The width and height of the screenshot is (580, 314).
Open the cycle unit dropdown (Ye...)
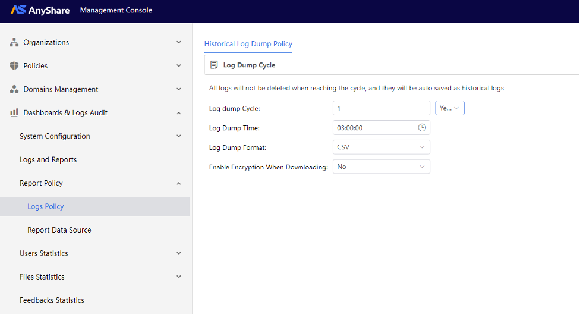[x=449, y=108]
